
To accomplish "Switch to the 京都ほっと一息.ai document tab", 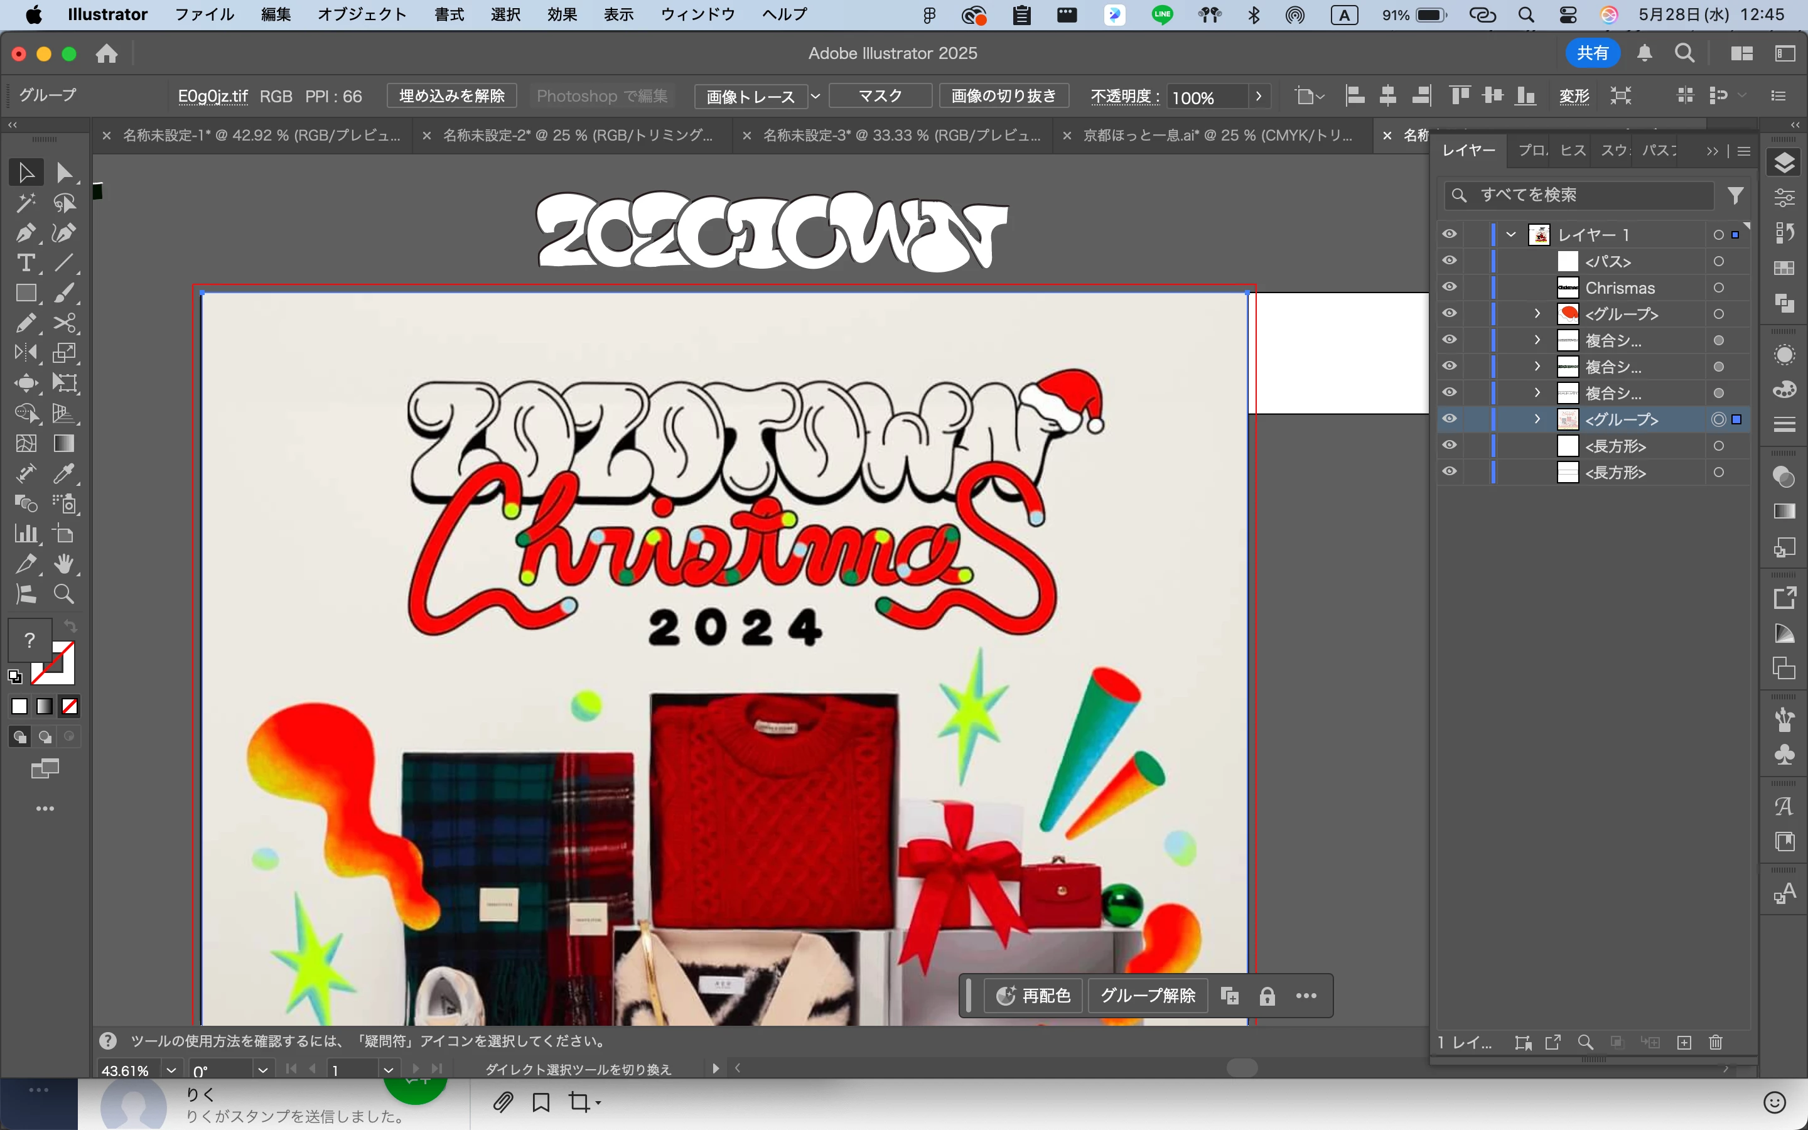I will tap(1218, 135).
